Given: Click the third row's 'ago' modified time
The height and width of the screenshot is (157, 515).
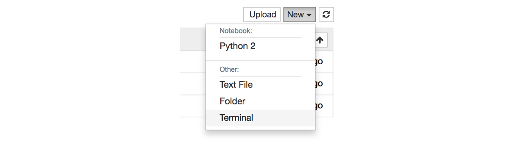Looking at the screenshot, I should [x=319, y=105].
